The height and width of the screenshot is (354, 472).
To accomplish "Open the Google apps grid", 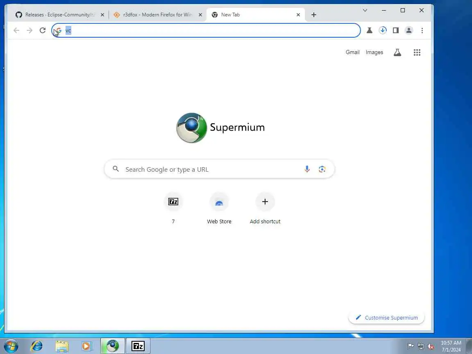I will click(x=417, y=52).
